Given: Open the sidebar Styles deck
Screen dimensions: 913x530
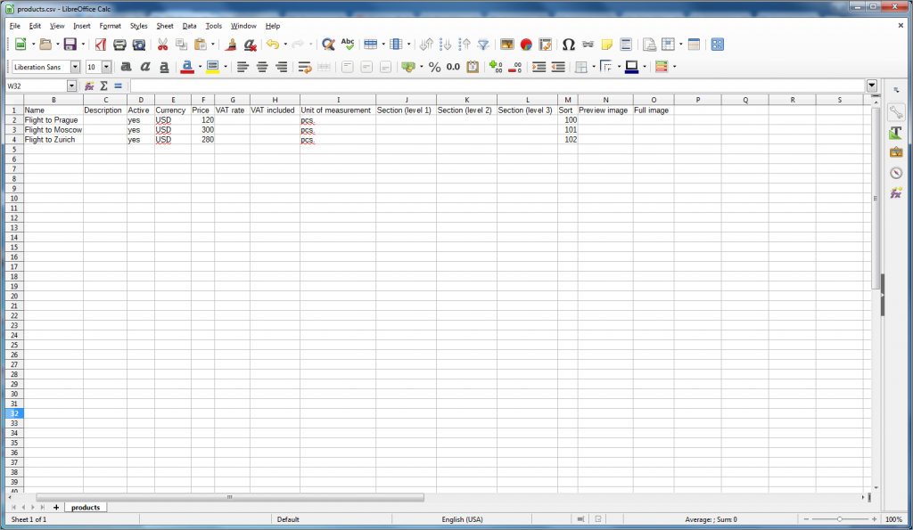Looking at the screenshot, I should coord(896,133).
